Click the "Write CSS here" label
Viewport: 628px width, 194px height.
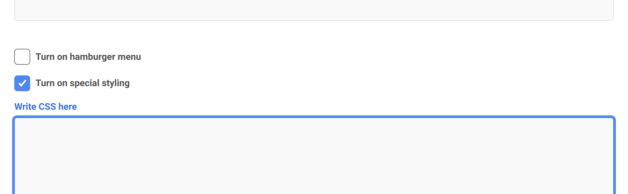[46, 107]
